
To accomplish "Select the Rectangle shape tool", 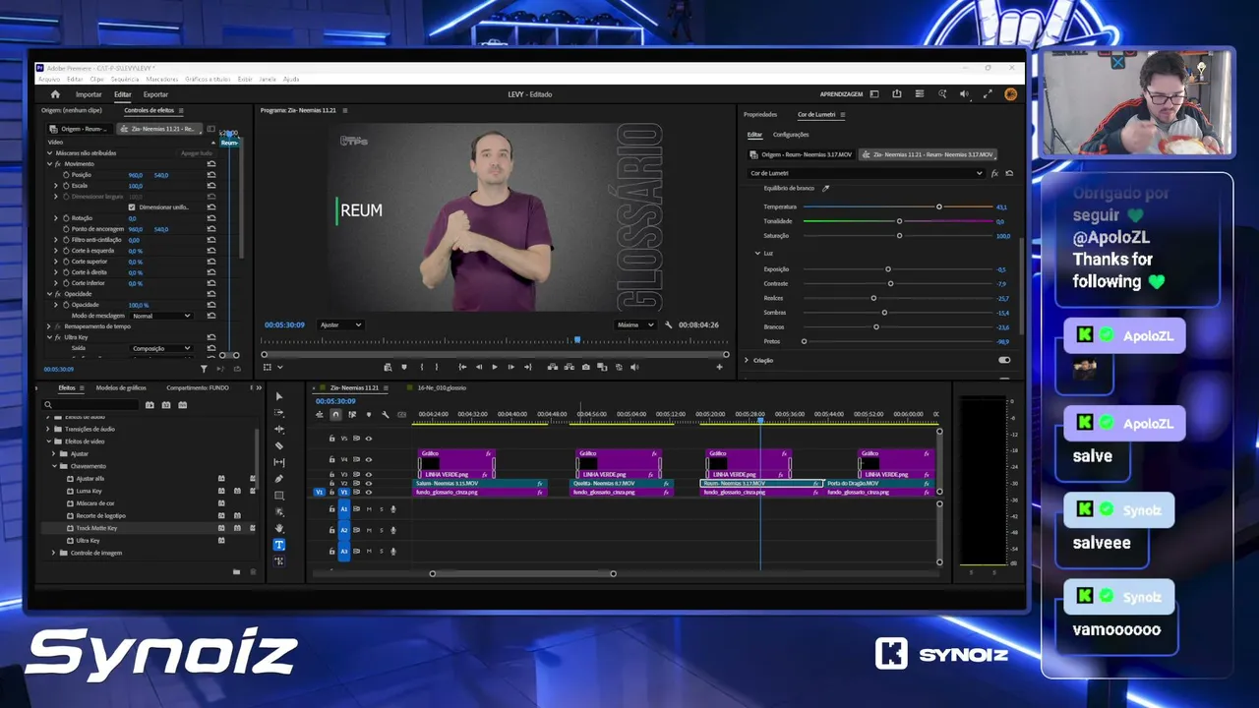I will point(279,496).
